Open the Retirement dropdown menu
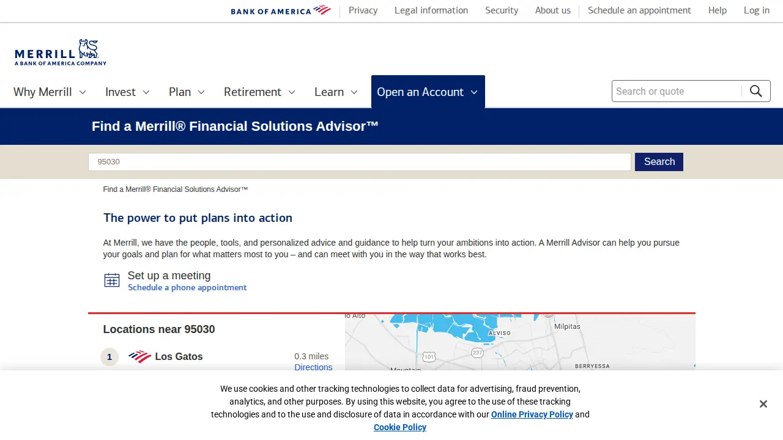783x440 pixels. point(259,92)
